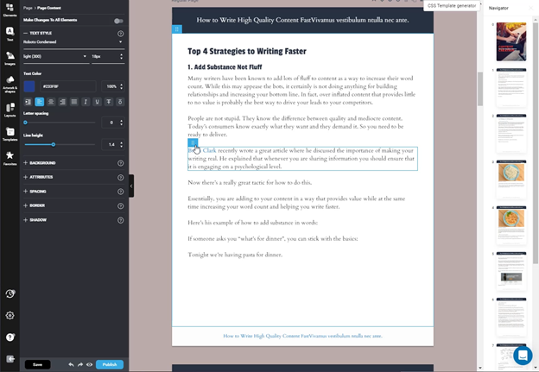Undo the last change
Viewport: 539px width, 372px height.
(71, 364)
